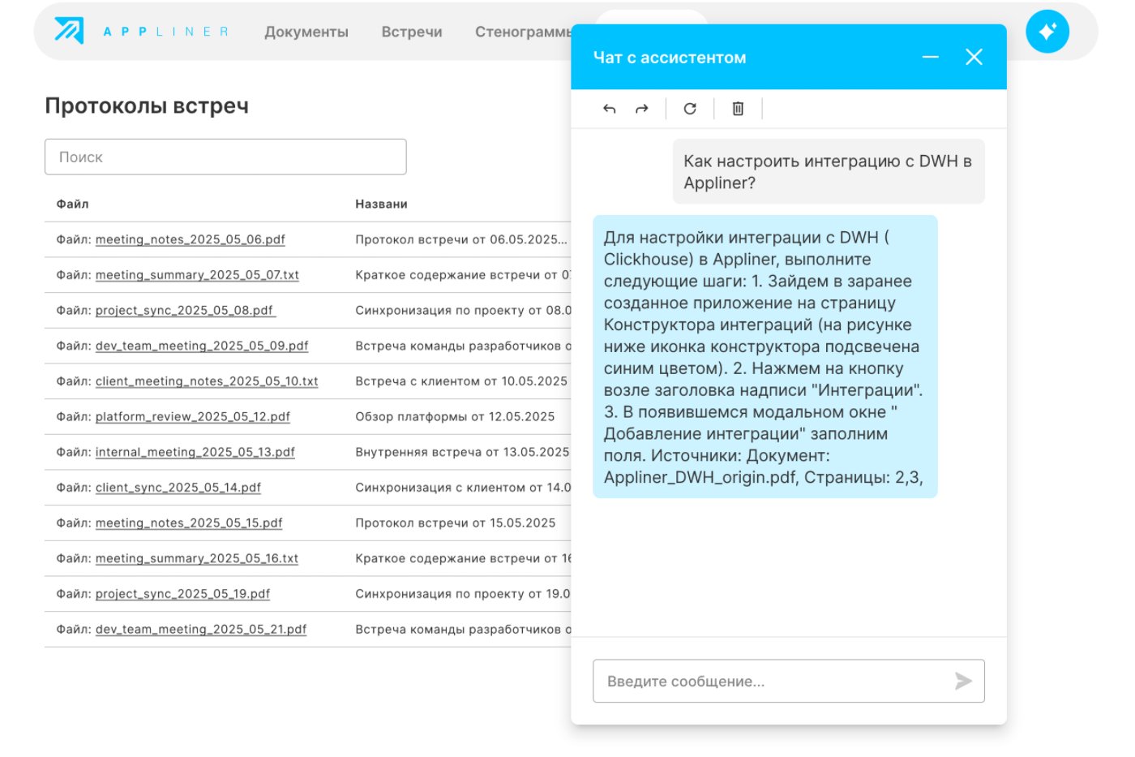The height and width of the screenshot is (757, 1135).
Task: Click the Appliner logo icon
Action: pos(69,31)
